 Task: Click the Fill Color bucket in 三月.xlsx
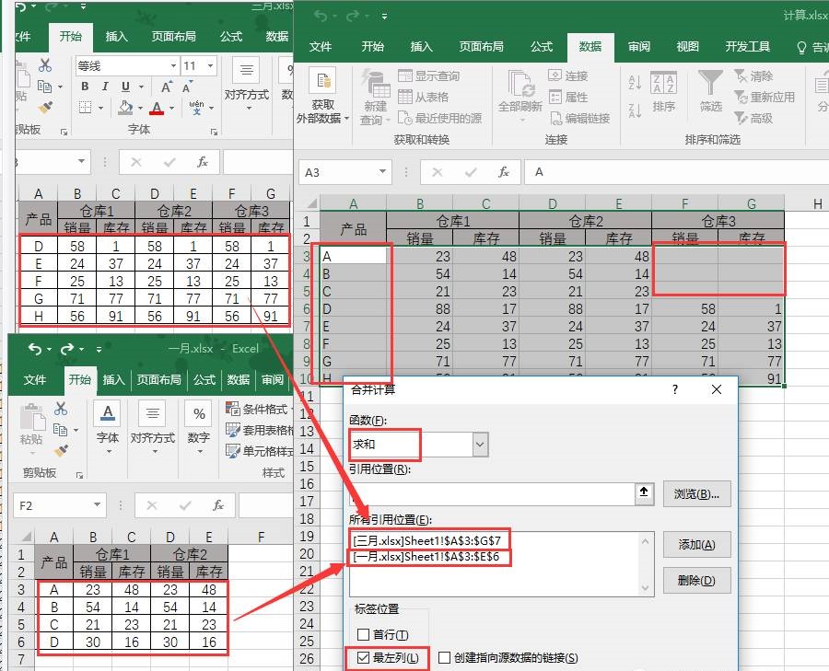tap(125, 108)
